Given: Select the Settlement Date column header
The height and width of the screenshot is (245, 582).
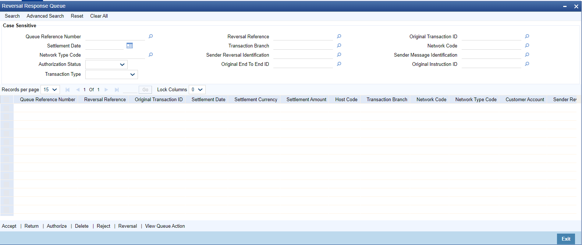Looking at the screenshot, I should tap(208, 100).
